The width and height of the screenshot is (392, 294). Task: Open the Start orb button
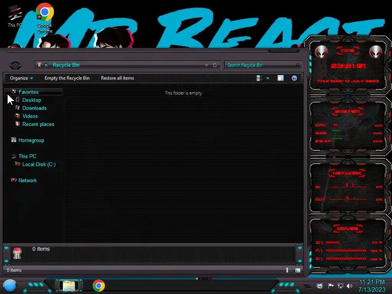10,286
